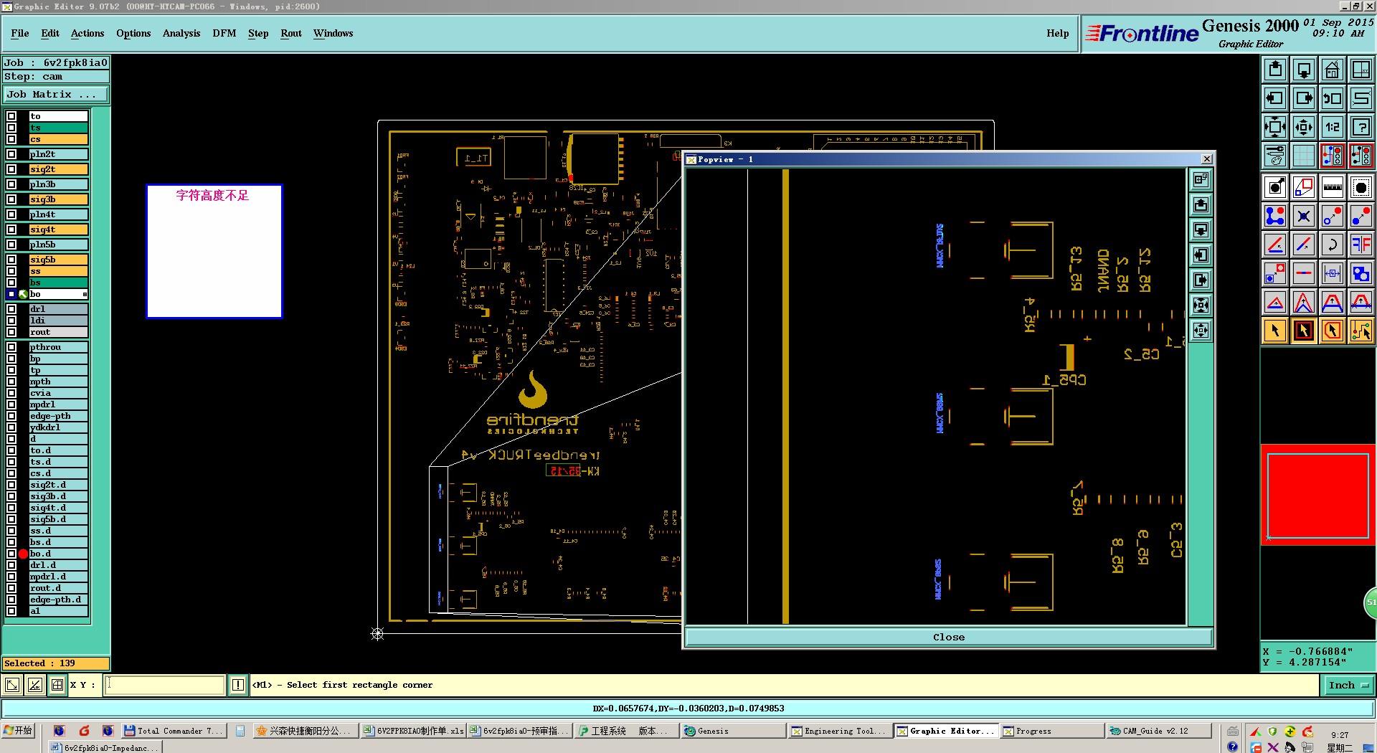Switch to Engineering Tool taskbar window

coord(839,731)
